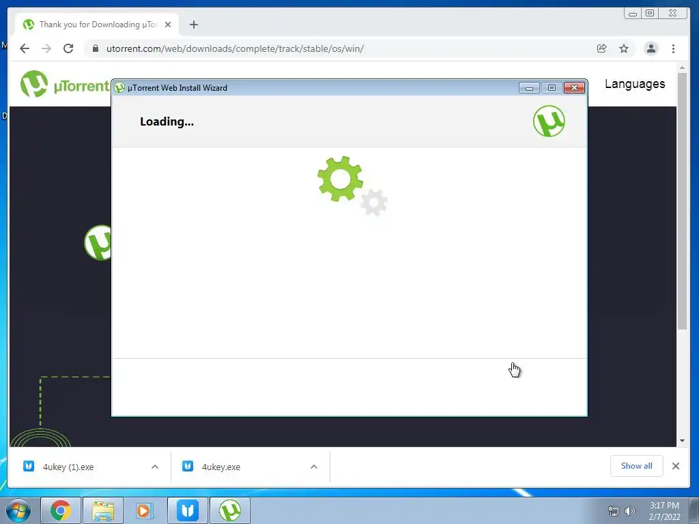Screen dimensions: 699x524
Task: Select the Thank you for Downloading tab
Action: (97, 25)
